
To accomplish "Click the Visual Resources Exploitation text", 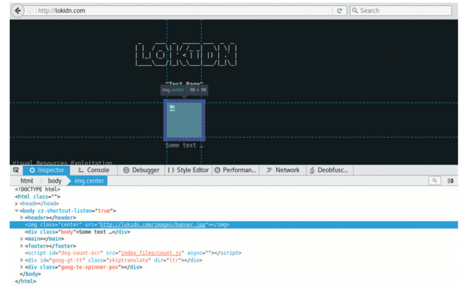I will [62, 162].
